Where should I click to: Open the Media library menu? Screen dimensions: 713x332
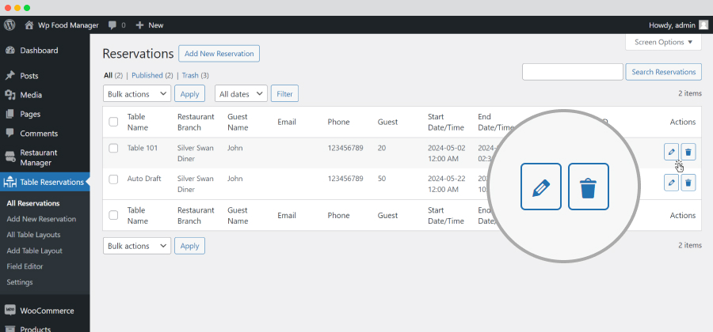point(44,95)
